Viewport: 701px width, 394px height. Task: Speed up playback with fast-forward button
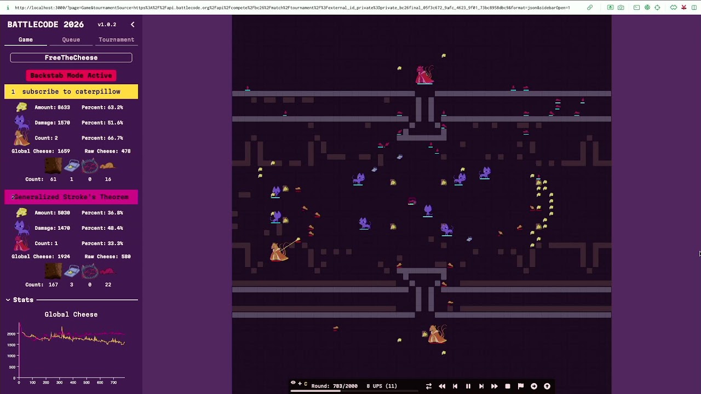[495, 386]
